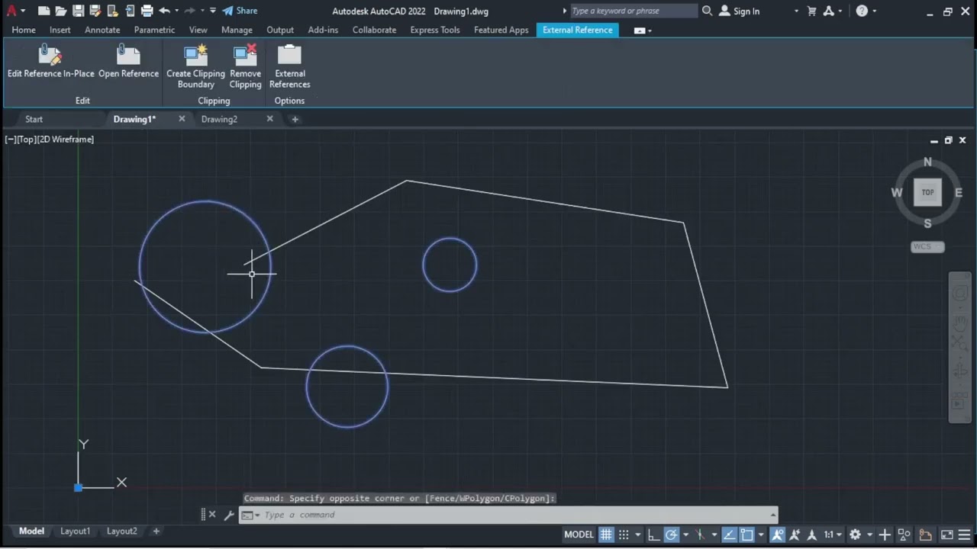Viewport: 977px width, 549px height.
Task: Click the Open file folder icon
Action: click(x=61, y=11)
